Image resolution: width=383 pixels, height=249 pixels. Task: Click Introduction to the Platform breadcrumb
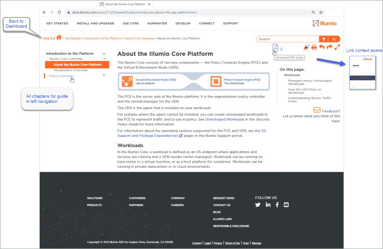pyautogui.click(x=102, y=39)
